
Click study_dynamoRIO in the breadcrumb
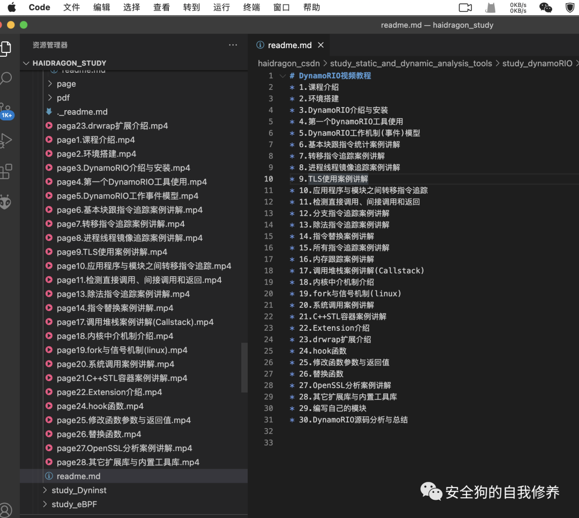point(537,64)
